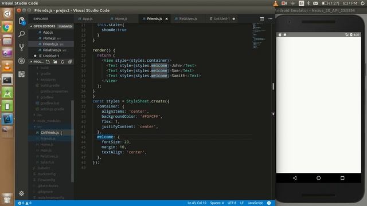Click the feedback smiley in status bar
Image resolution: width=367 pixels, height=206 pixels.
[269, 203]
